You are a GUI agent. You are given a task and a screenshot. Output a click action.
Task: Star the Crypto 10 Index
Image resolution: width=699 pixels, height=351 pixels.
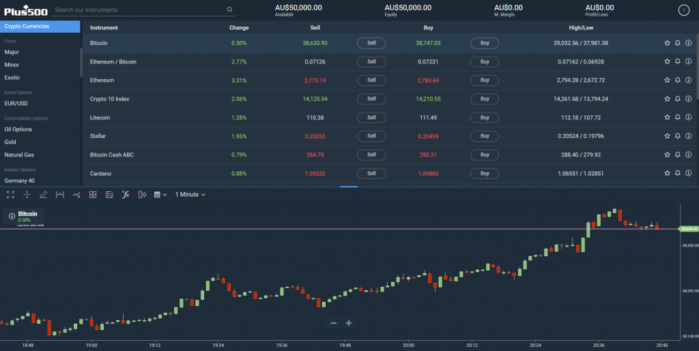click(667, 98)
